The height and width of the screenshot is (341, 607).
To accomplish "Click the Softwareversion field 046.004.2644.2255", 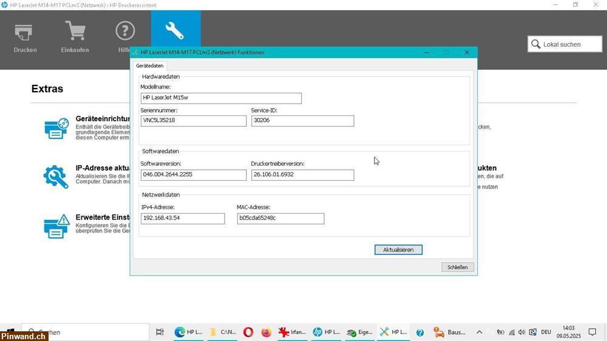I will (x=194, y=175).
